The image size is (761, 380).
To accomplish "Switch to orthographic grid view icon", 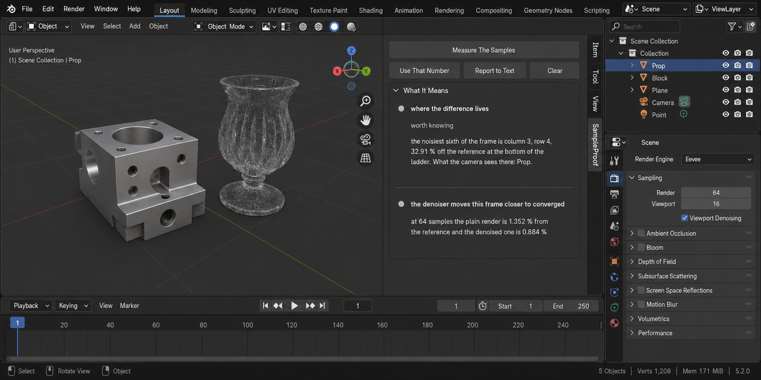I will (x=366, y=158).
